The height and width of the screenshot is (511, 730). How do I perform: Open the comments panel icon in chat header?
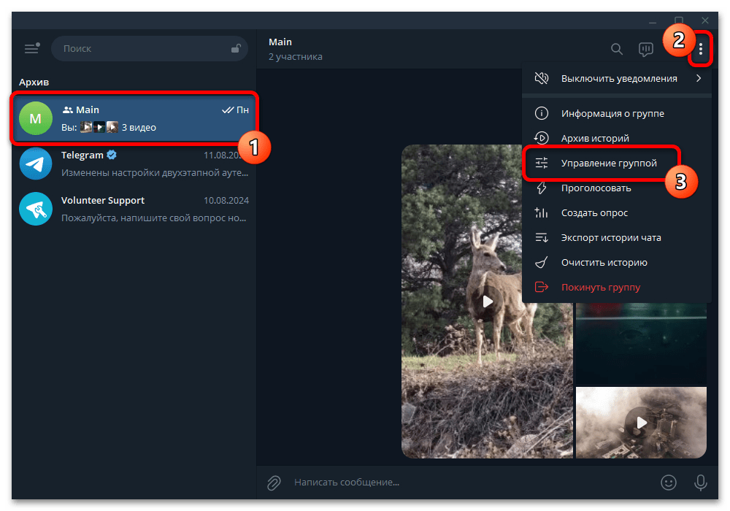(x=645, y=49)
